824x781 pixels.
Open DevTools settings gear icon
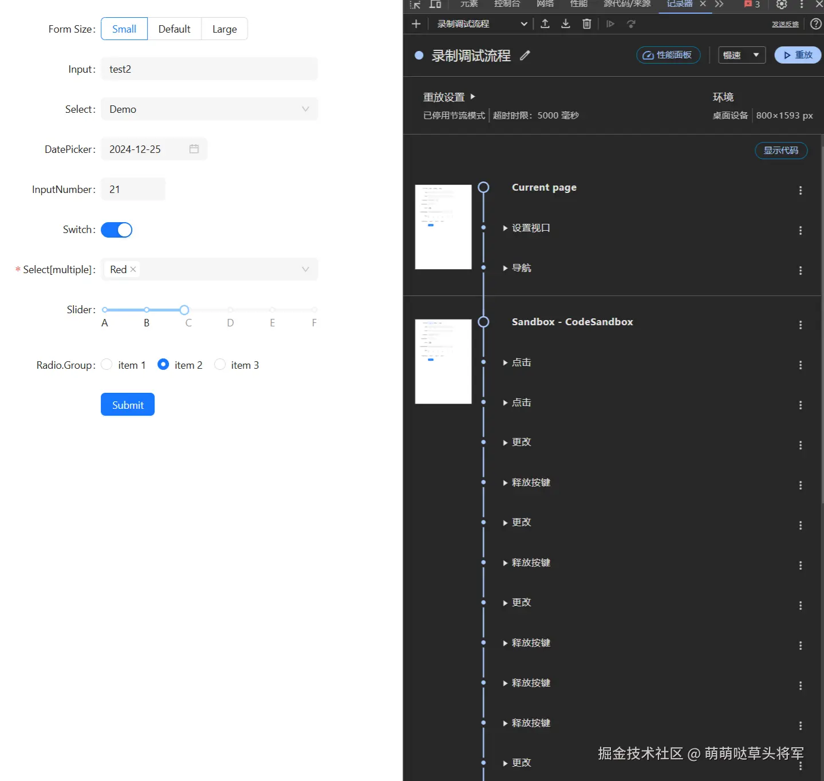point(782,4)
